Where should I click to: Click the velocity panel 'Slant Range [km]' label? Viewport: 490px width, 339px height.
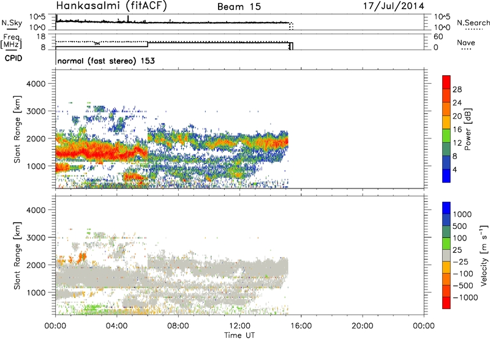(x=17, y=256)
